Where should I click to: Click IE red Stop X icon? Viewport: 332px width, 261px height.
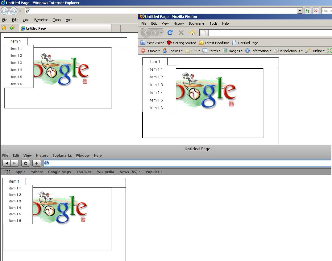(x=315, y=11)
